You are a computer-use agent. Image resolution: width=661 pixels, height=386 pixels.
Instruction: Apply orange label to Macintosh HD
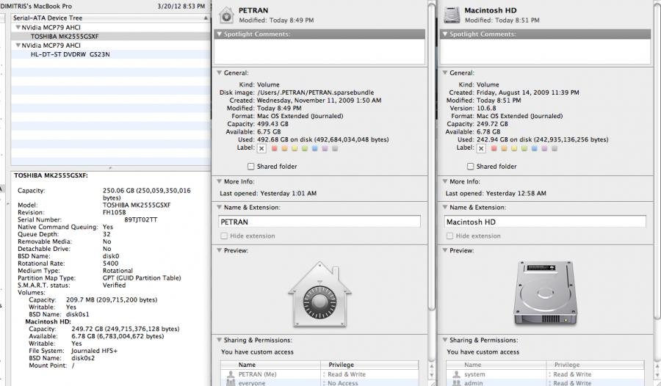coord(504,148)
